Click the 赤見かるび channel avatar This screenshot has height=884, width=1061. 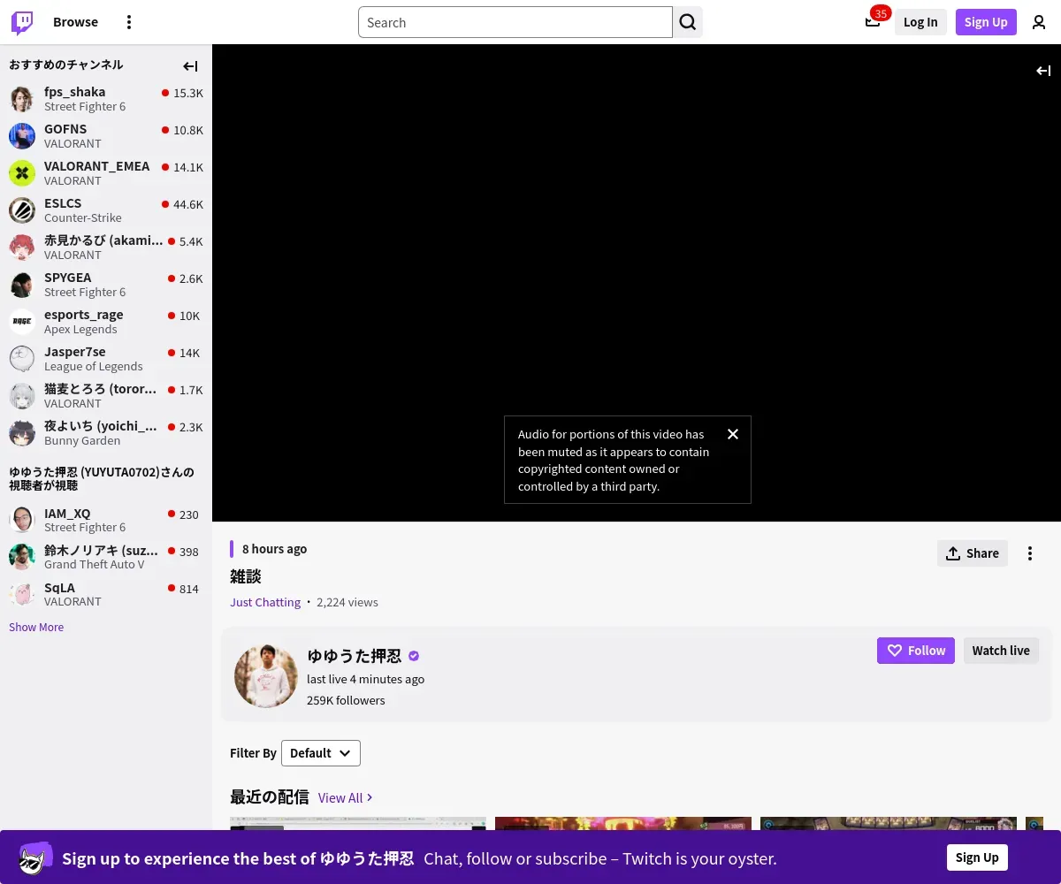tap(22, 248)
